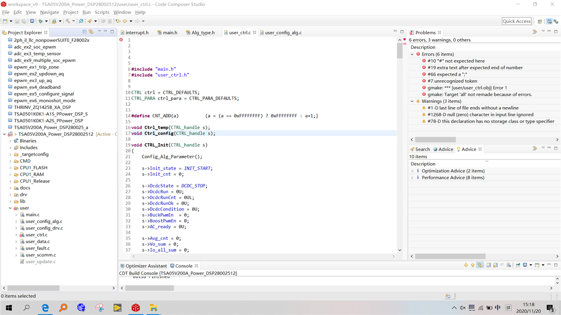The width and height of the screenshot is (561, 315).
Task: Select user_fault.c in the project tree
Action: [37, 248]
